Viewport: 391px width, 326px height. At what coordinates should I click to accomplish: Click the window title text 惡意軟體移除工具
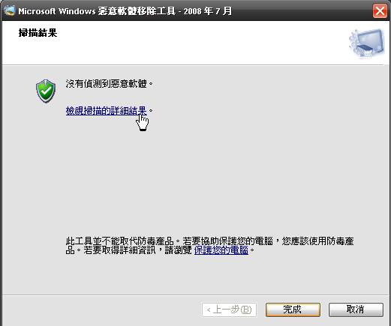(x=137, y=11)
